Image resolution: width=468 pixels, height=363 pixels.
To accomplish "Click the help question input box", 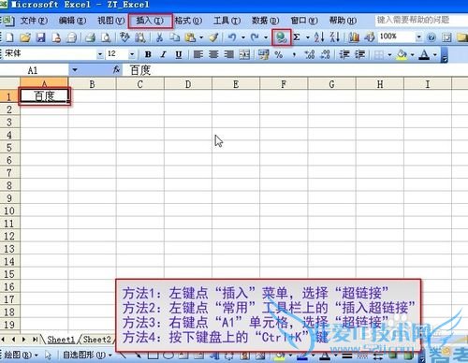I will pos(421,21).
